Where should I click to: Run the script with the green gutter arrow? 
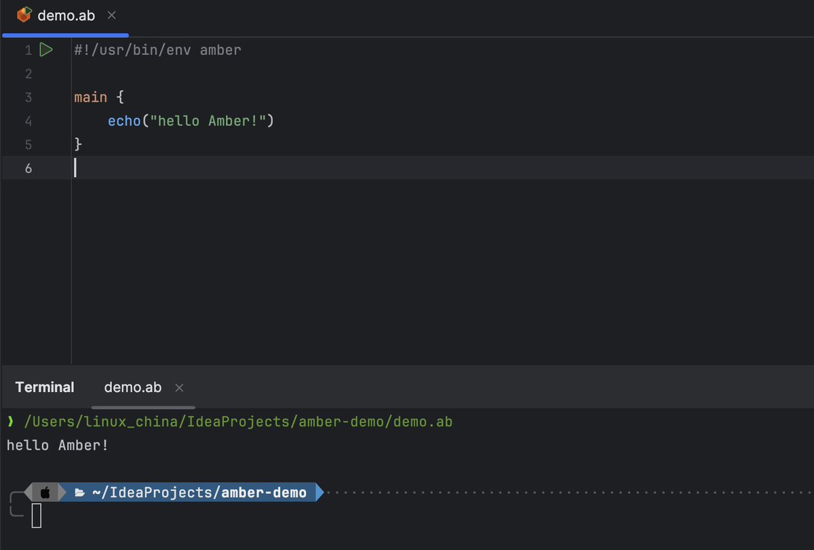pos(46,50)
